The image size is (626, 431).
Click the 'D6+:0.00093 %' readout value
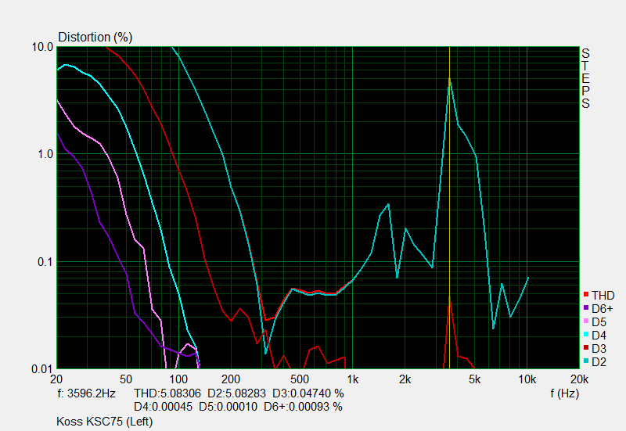pos(303,407)
